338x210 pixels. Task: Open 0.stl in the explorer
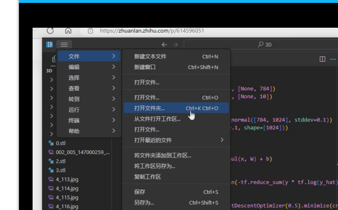(x=60, y=143)
